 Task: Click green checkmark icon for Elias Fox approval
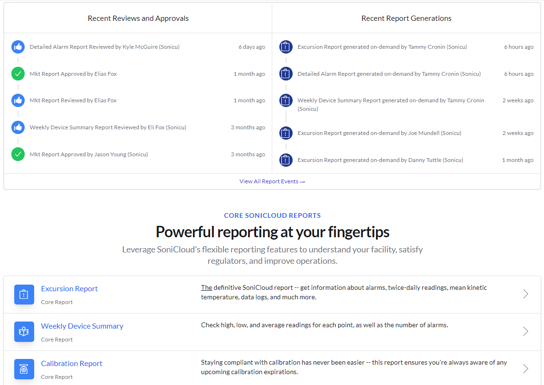[18, 74]
